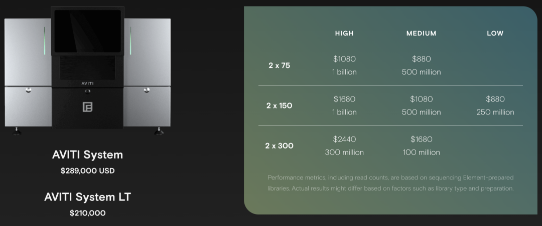Select the LOW column header
Image resolution: width=542 pixels, height=226 pixels.
coord(495,33)
